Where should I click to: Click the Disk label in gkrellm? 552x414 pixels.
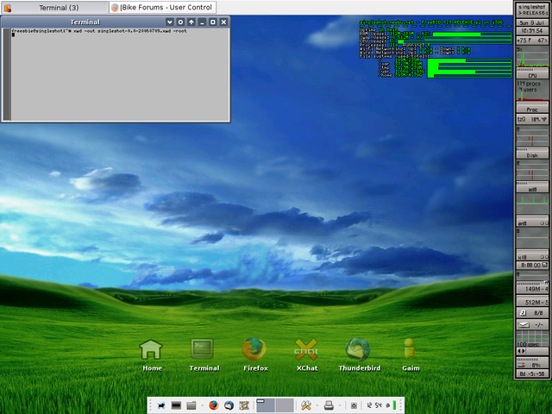tap(532, 155)
